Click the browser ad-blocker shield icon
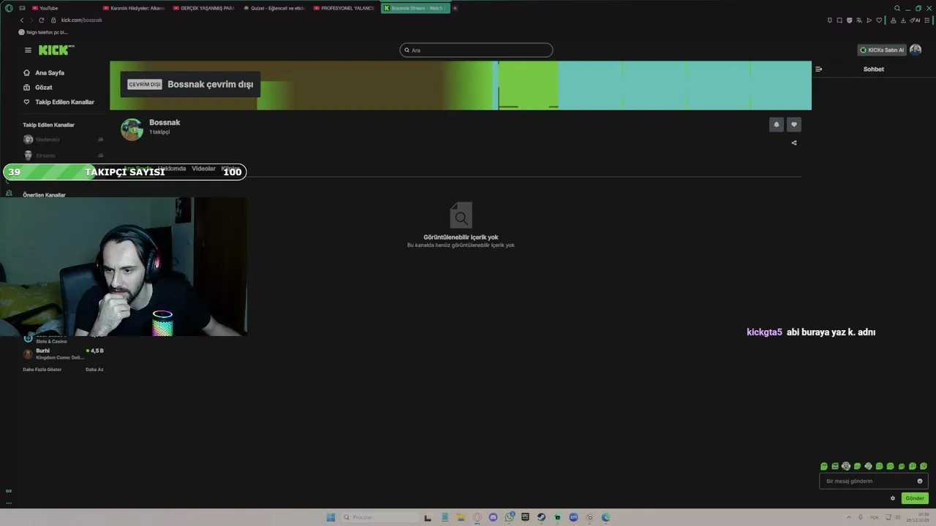This screenshot has width=936, height=526. point(849,20)
